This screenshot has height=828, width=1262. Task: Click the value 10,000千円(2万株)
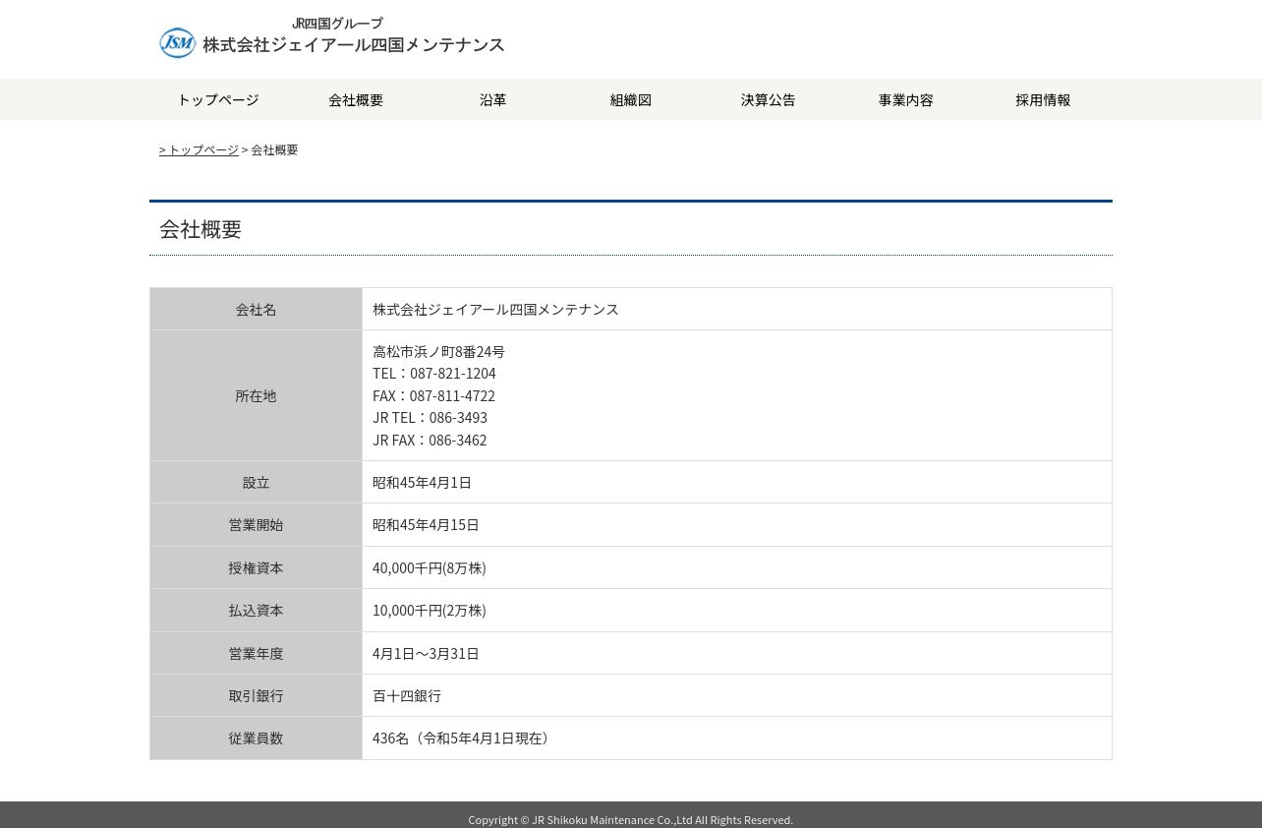tap(430, 611)
